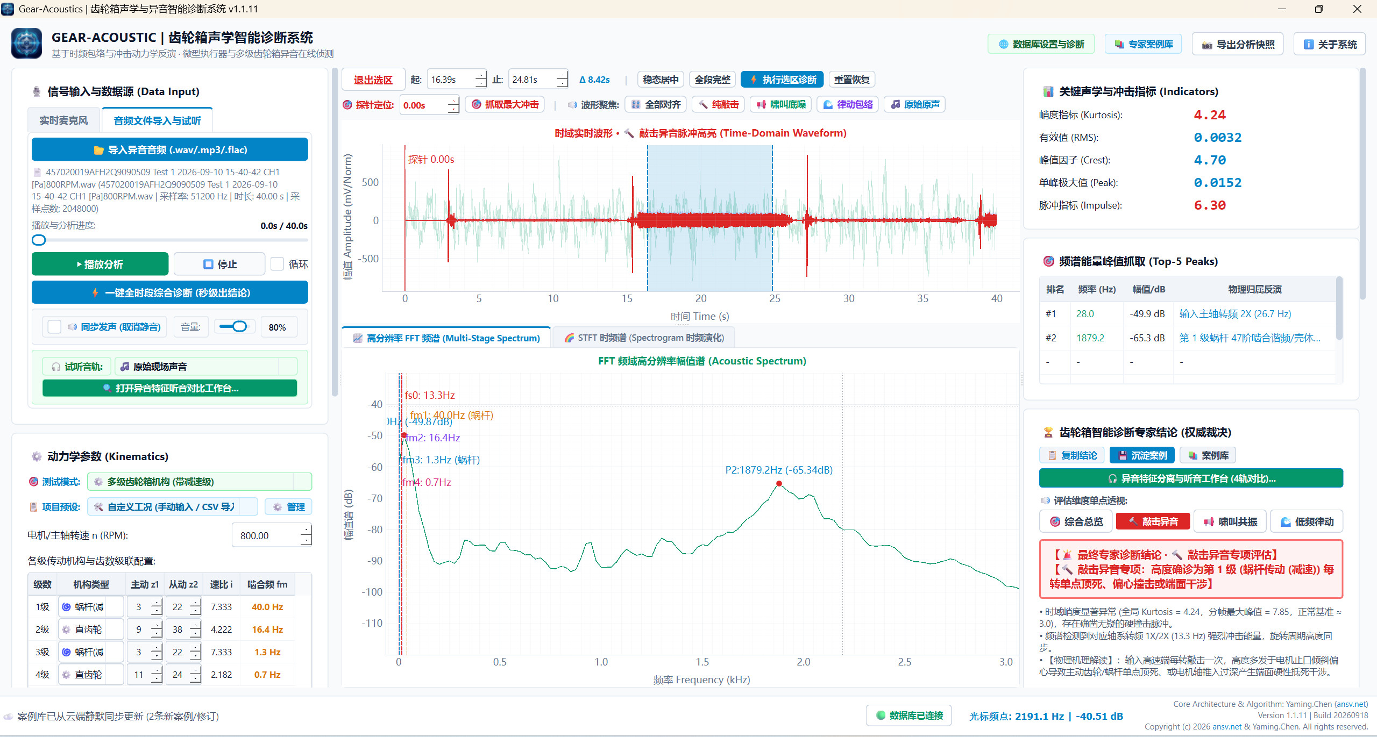Viewport: 1377px width, 737px height.
Task: Select 纯敲击 hammer waveform focus
Action: (x=718, y=104)
